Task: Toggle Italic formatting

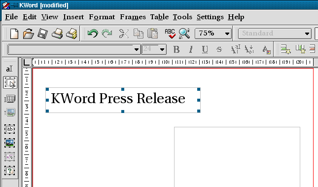Action: pyautogui.click(x=191, y=49)
